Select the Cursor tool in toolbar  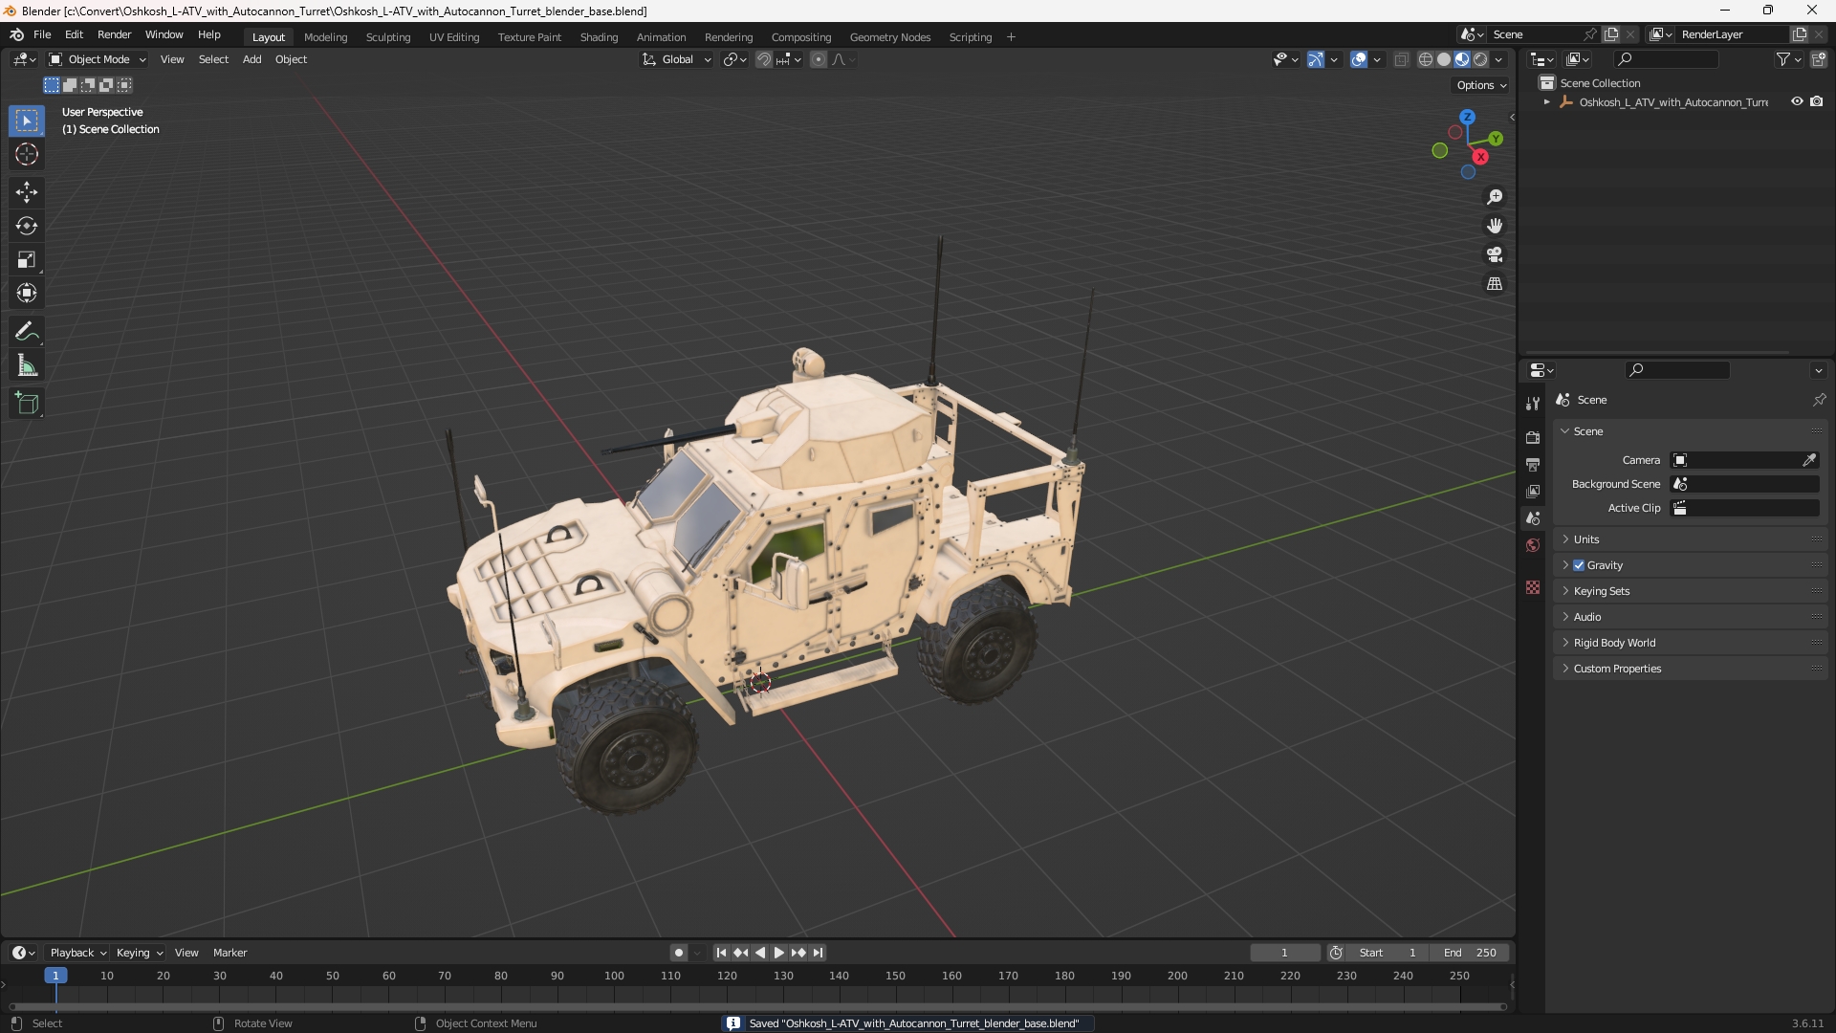coord(27,154)
